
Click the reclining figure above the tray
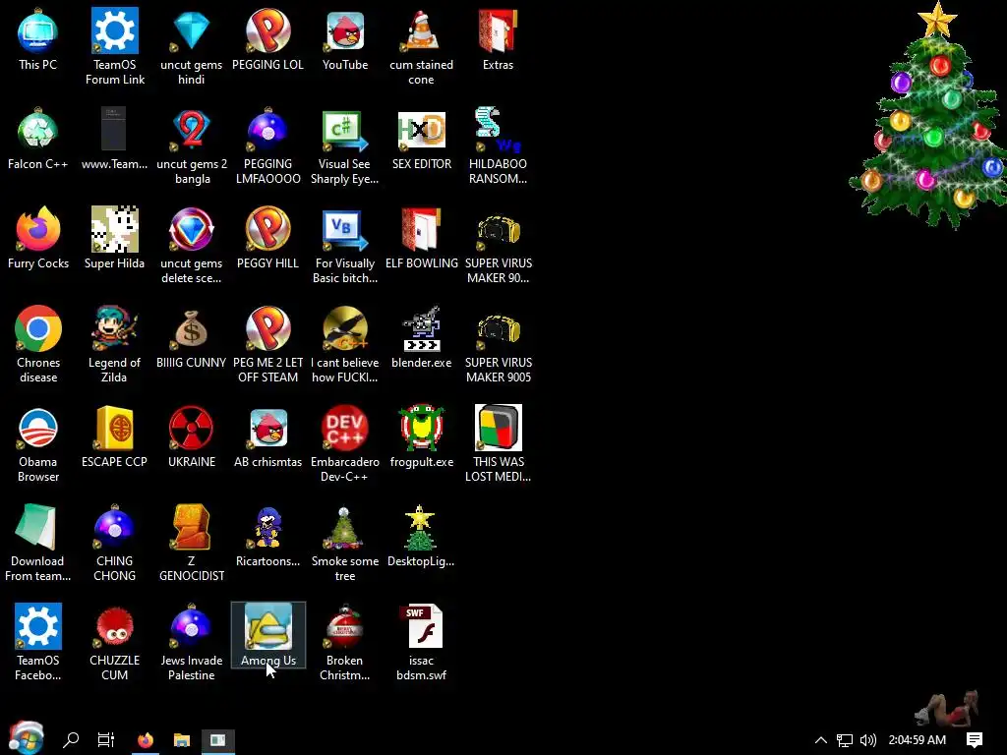click(x=947, y=709)
